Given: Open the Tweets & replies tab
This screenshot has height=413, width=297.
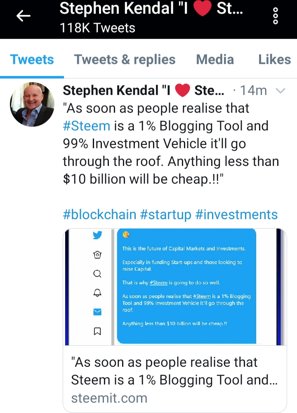Looking at the screenshot, I should pos(125,59).
